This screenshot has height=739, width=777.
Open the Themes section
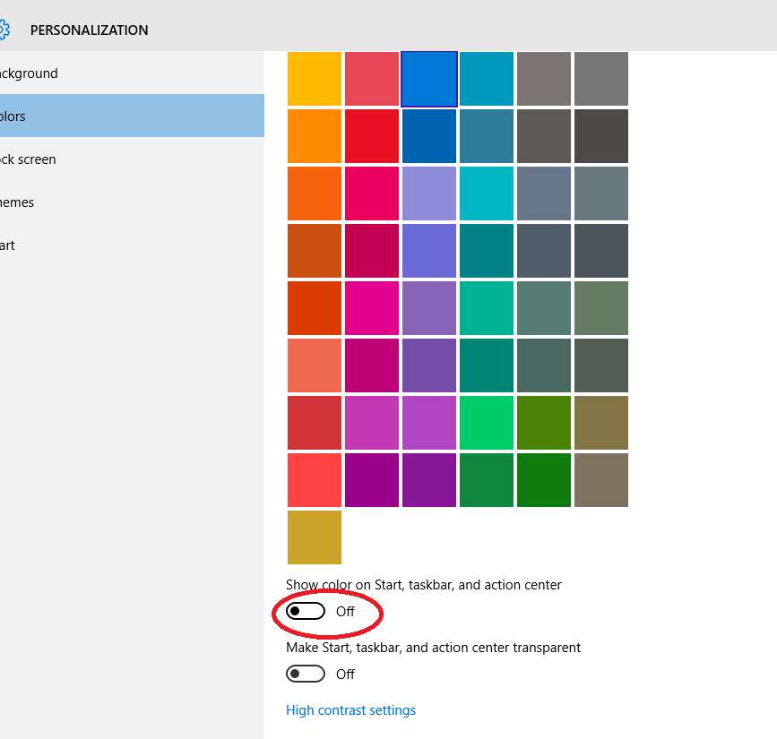point(17,202)
